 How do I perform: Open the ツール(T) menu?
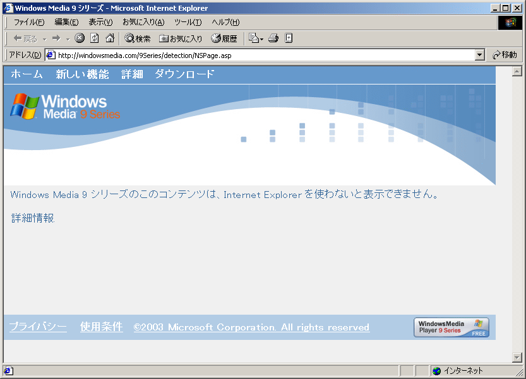click(188, 22)
